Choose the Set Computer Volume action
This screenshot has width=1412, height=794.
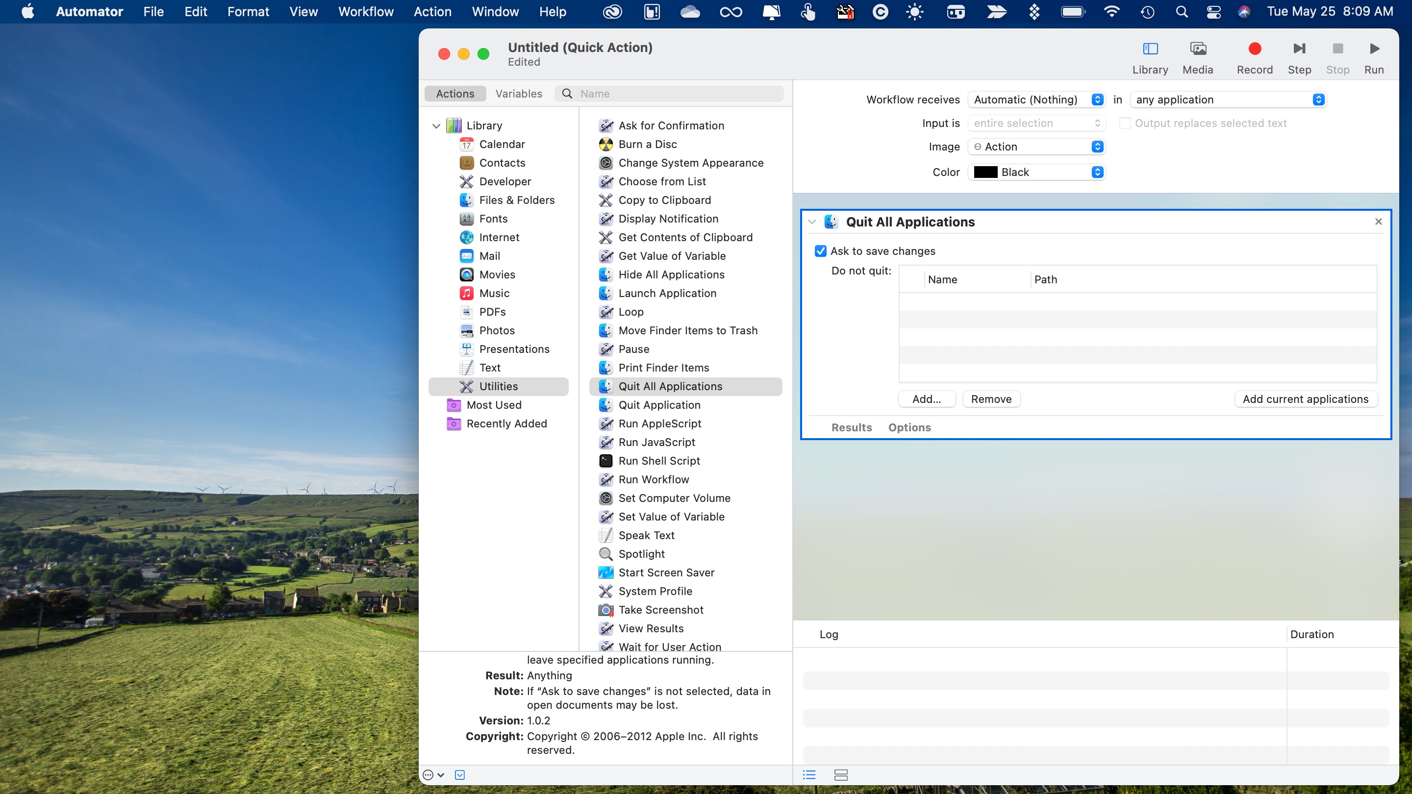(674, 498)
